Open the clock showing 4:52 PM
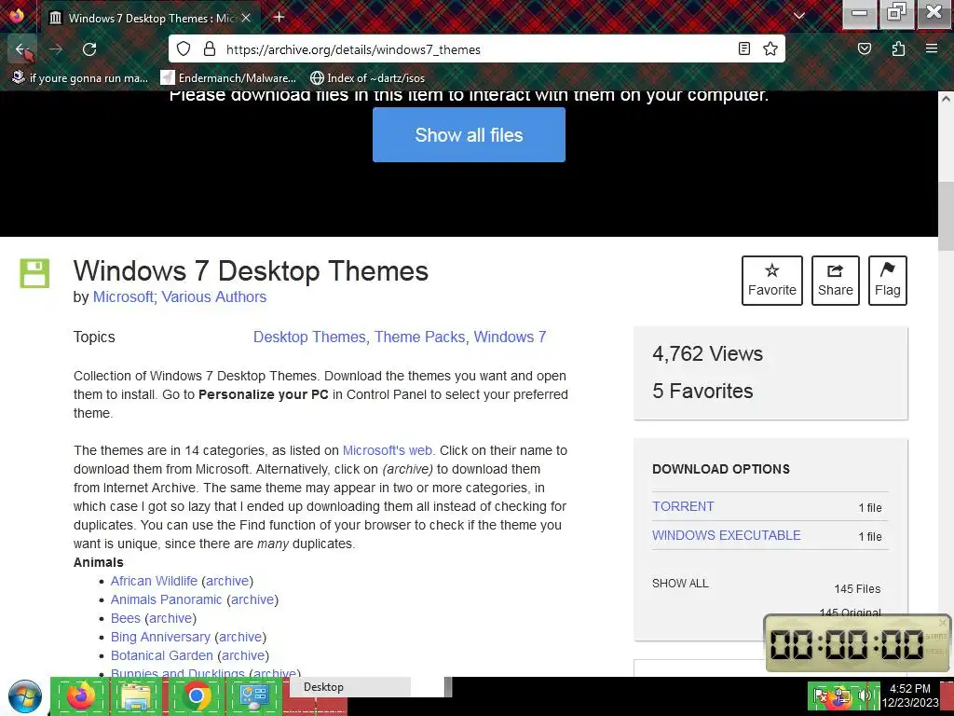This screenshot has width=954, height=716. click(910, 695)
